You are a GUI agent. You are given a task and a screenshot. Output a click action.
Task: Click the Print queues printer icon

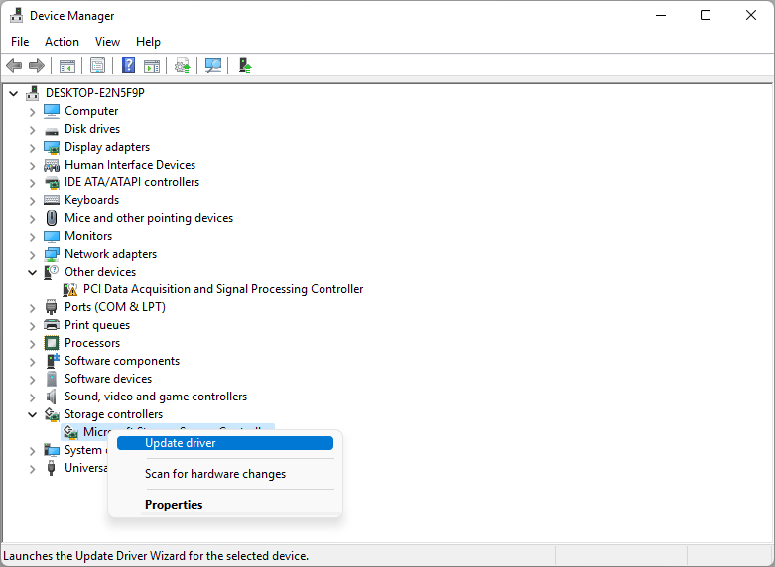pos(52,325)
